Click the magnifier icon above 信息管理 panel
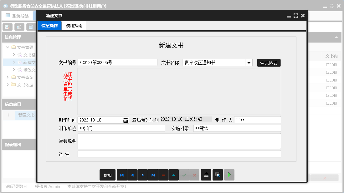The image size is (344, 193). tap(7, 27)
